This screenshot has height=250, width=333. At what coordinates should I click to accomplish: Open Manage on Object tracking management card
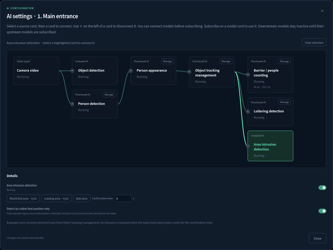tap(226, 61)
